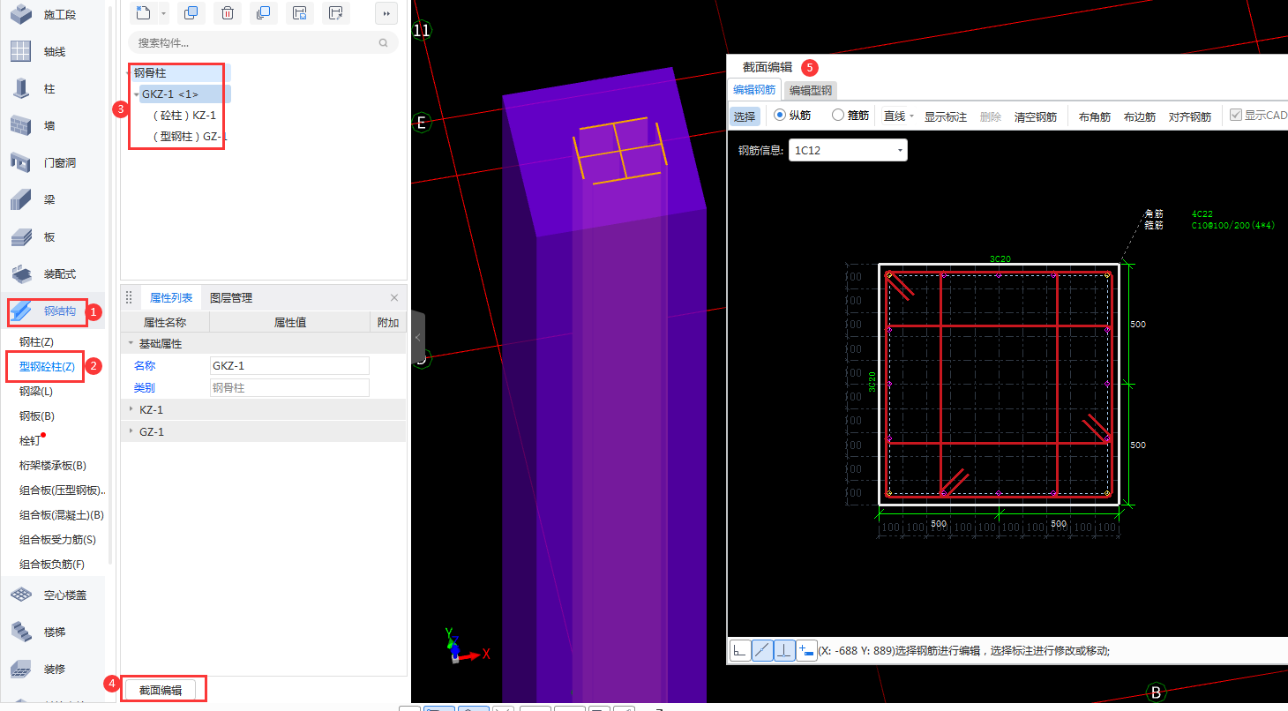
Task: Toggle the orthogonal snap icon
Action: (741, 651)
